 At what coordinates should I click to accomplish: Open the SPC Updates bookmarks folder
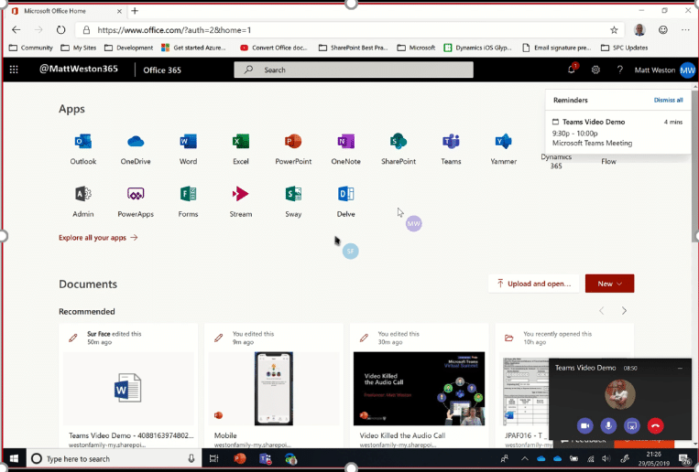(624, 48)
